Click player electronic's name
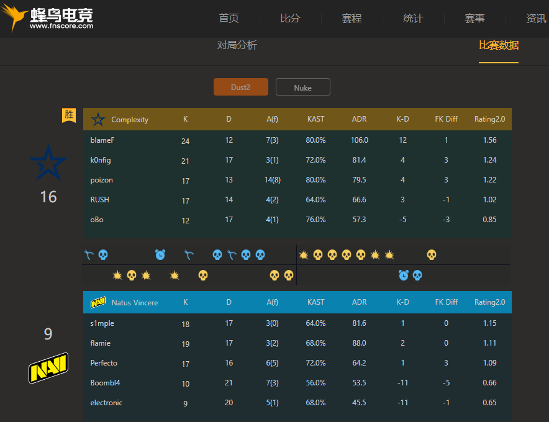 coord(106,403)
